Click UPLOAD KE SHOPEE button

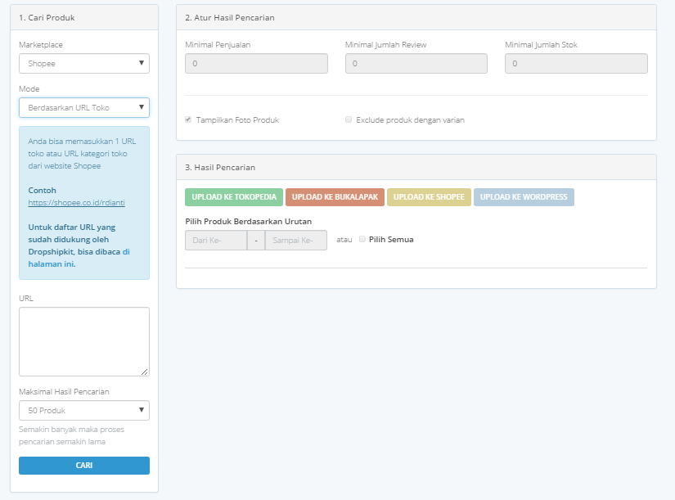(x=429, y=197)
